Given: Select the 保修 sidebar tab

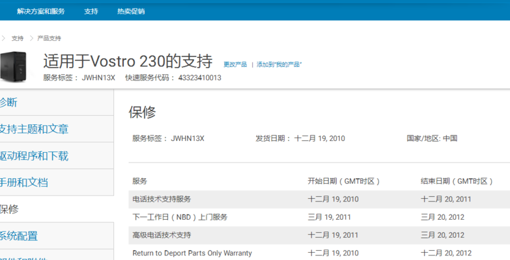Looking at the screenshot, I should tap(57, 209).
